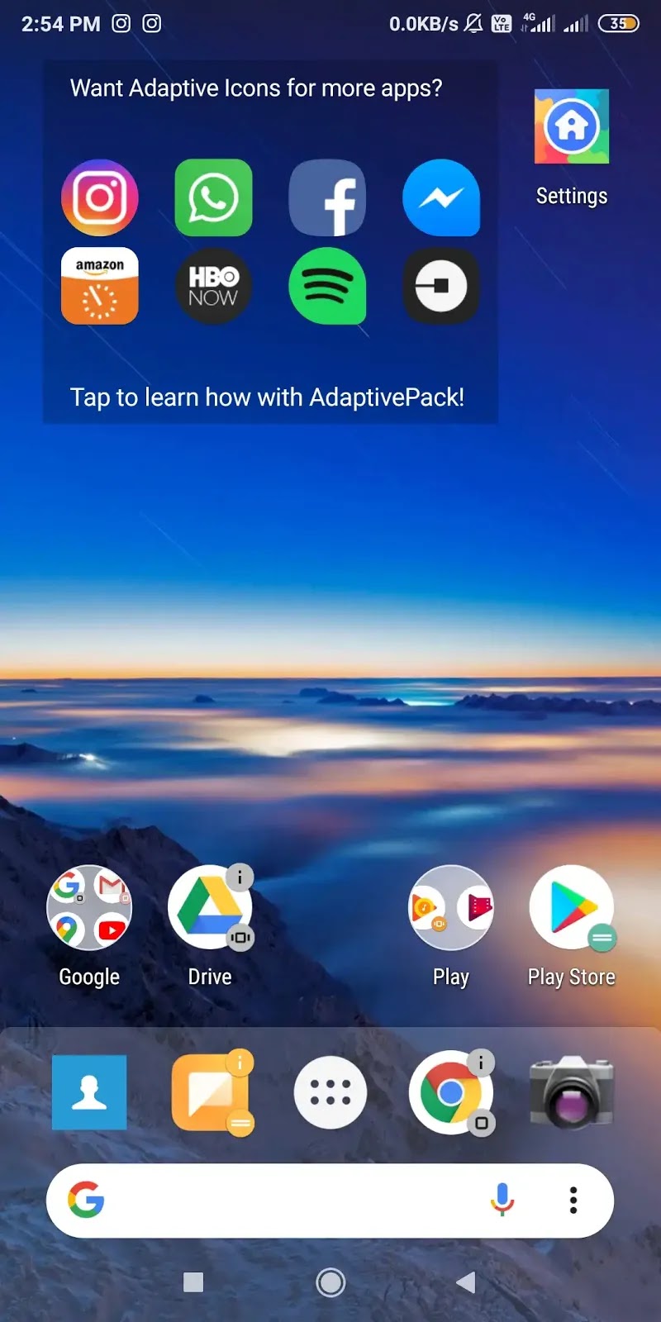Start voice search with the microphone

point(502,1200)
